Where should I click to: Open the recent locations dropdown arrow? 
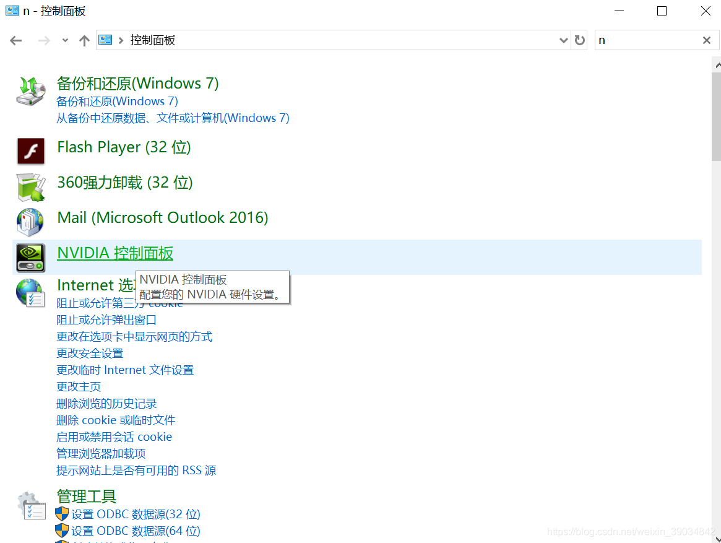click(x=66, y=40)
